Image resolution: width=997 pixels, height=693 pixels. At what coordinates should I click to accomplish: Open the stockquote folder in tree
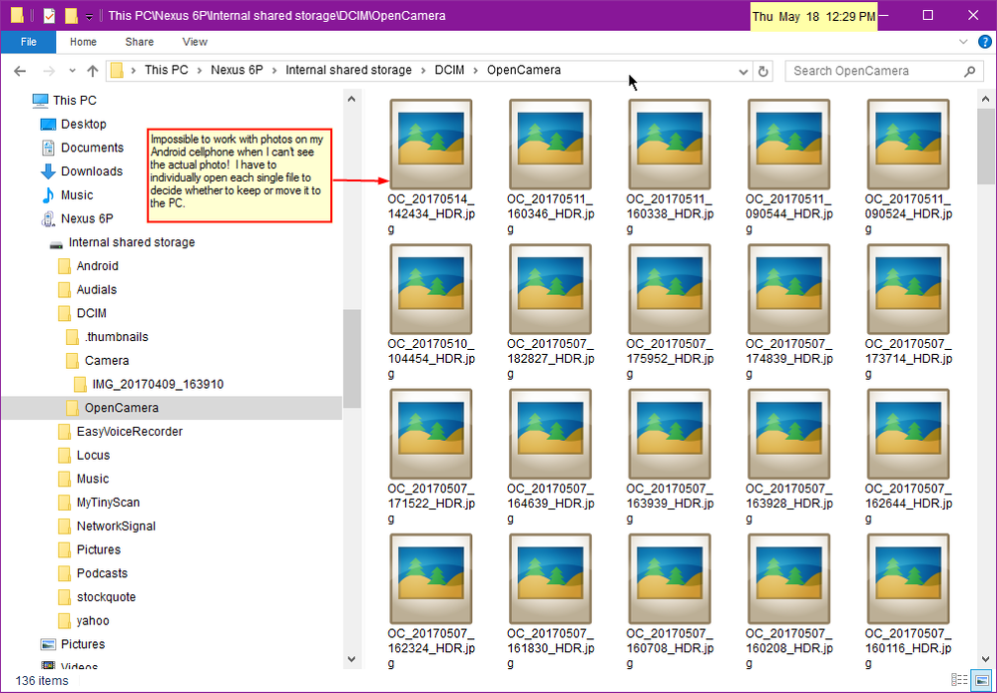click(106, 597)
